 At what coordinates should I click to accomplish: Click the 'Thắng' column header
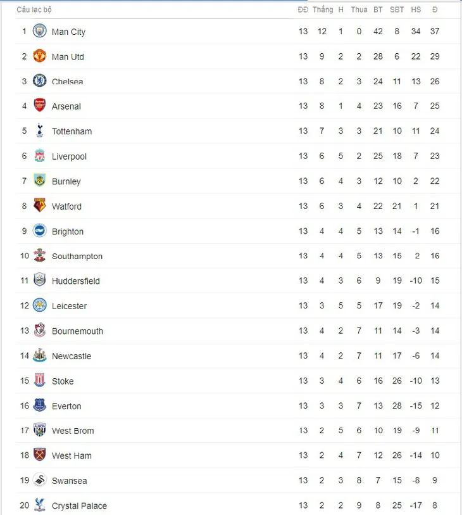[322, 10]
